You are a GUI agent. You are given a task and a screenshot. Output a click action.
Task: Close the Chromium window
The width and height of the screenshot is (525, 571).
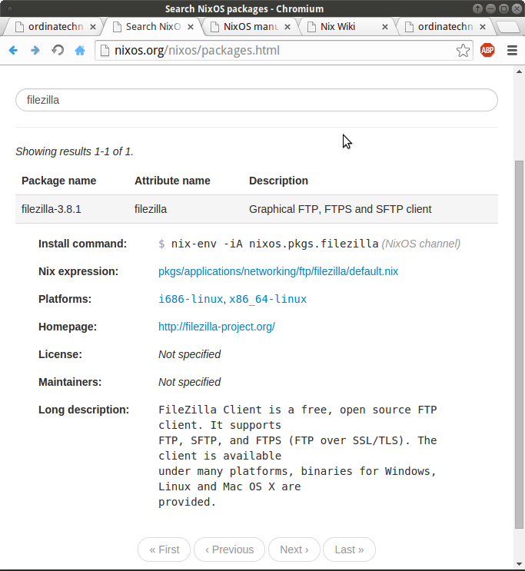pyautogui.click(x=517, y=8)
